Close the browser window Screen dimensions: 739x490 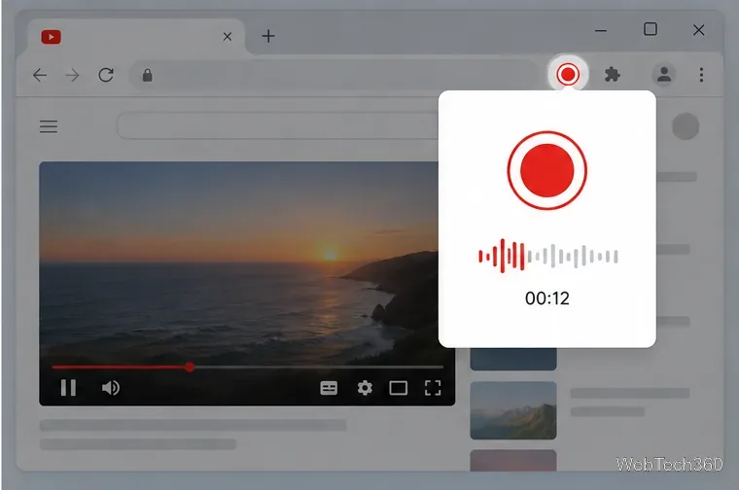click(x=699, y=30)
